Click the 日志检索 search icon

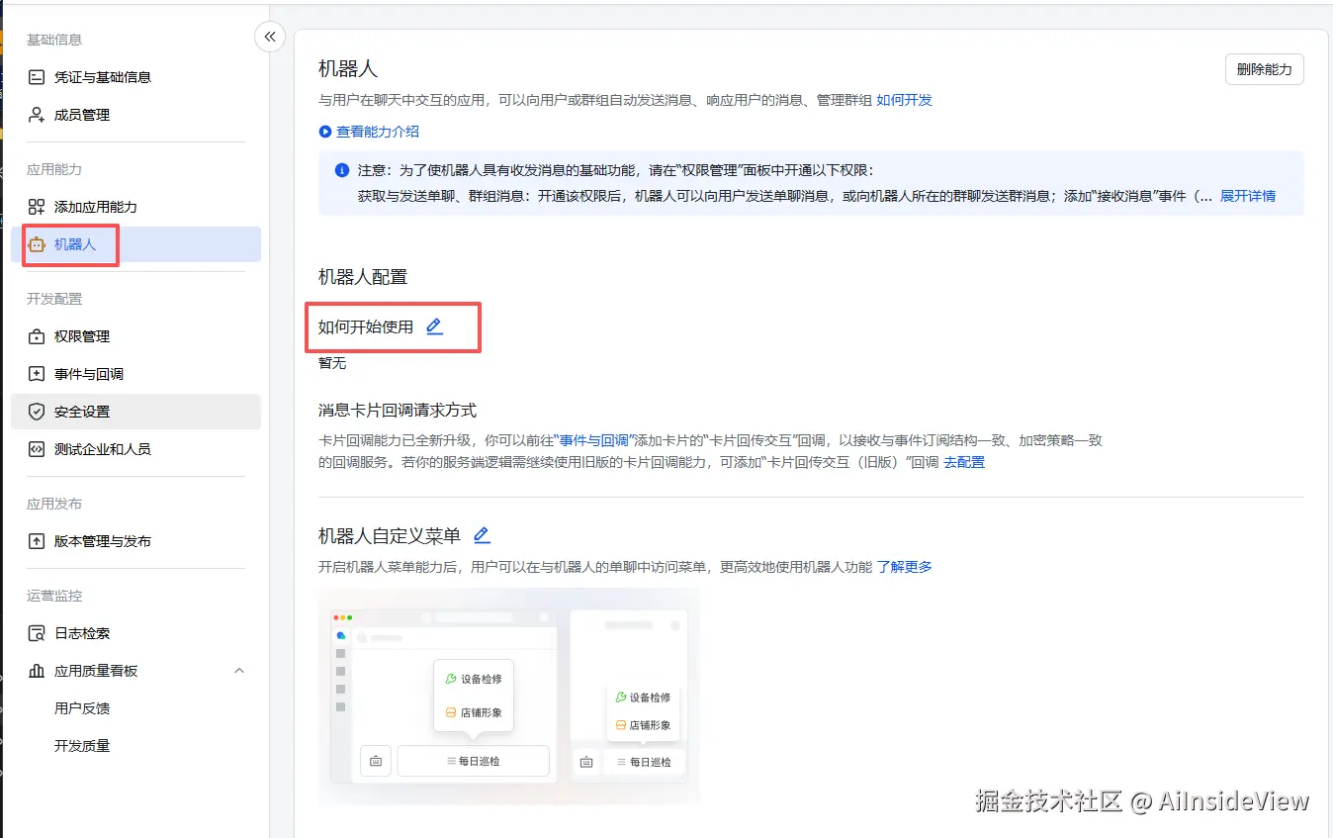click(37, 633)
